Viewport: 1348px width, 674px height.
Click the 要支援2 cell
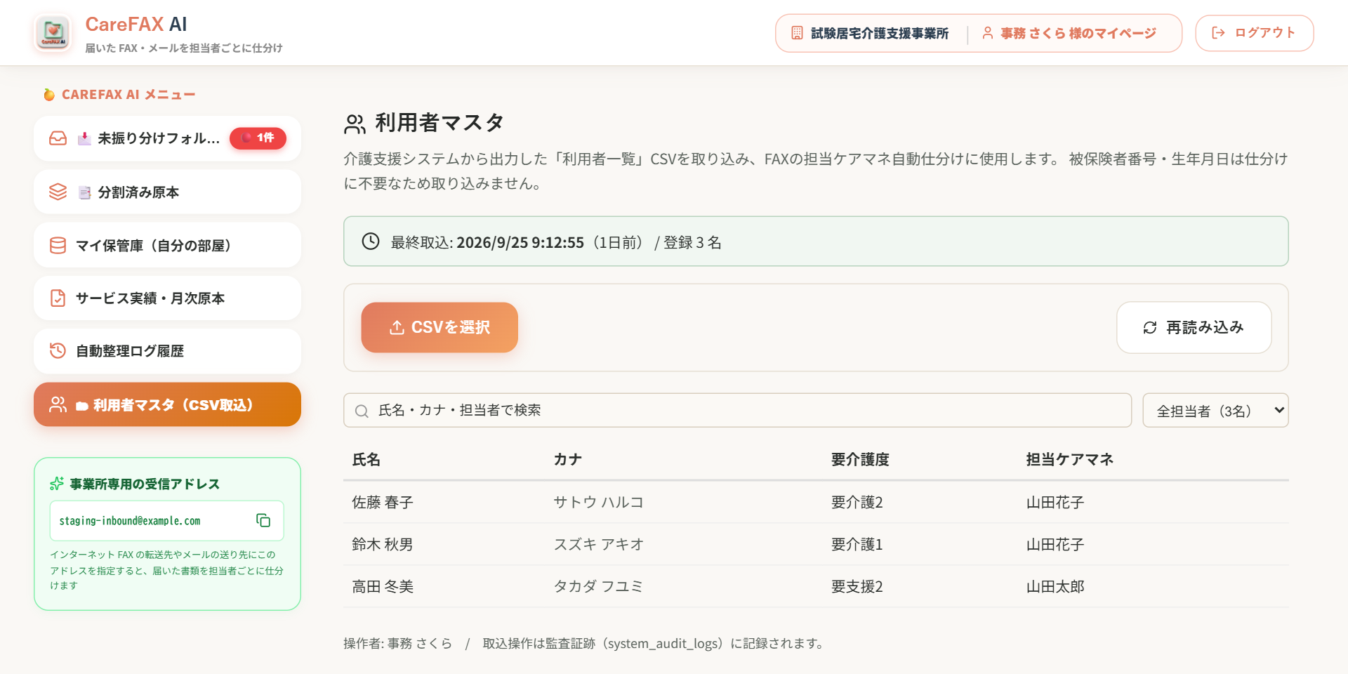pyautogui.click(x=857, y=586)
